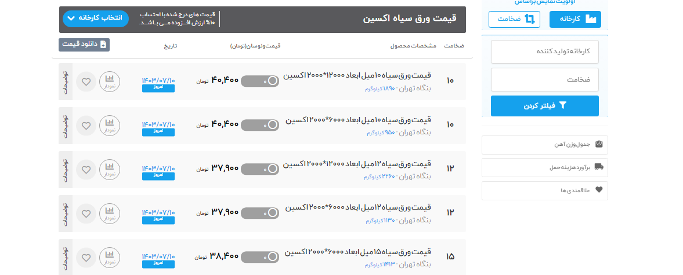
Task: Toggle price switch on 10mm 12000*2000 row
Action: point(260,82)
